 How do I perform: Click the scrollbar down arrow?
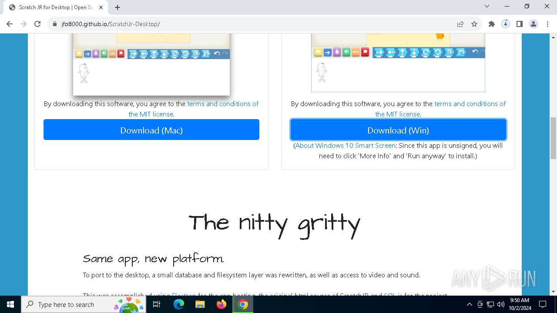click(554, 292)
